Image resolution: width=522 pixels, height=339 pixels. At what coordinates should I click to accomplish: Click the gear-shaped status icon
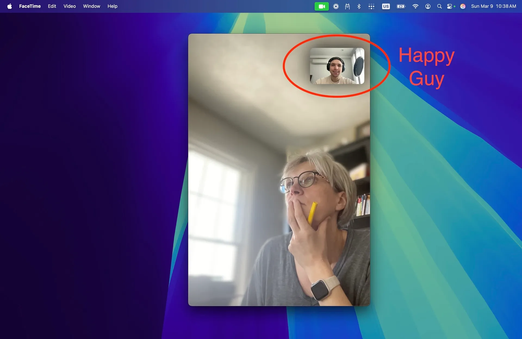pyautogui.click(x=336, y=6)
